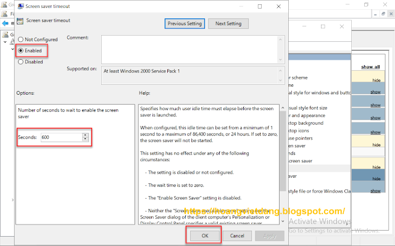Image resolution: width=395 pixels, height=246 pixels.
Task: Close the Screen saver timeout dialog
Action: [x=278, y=6]
